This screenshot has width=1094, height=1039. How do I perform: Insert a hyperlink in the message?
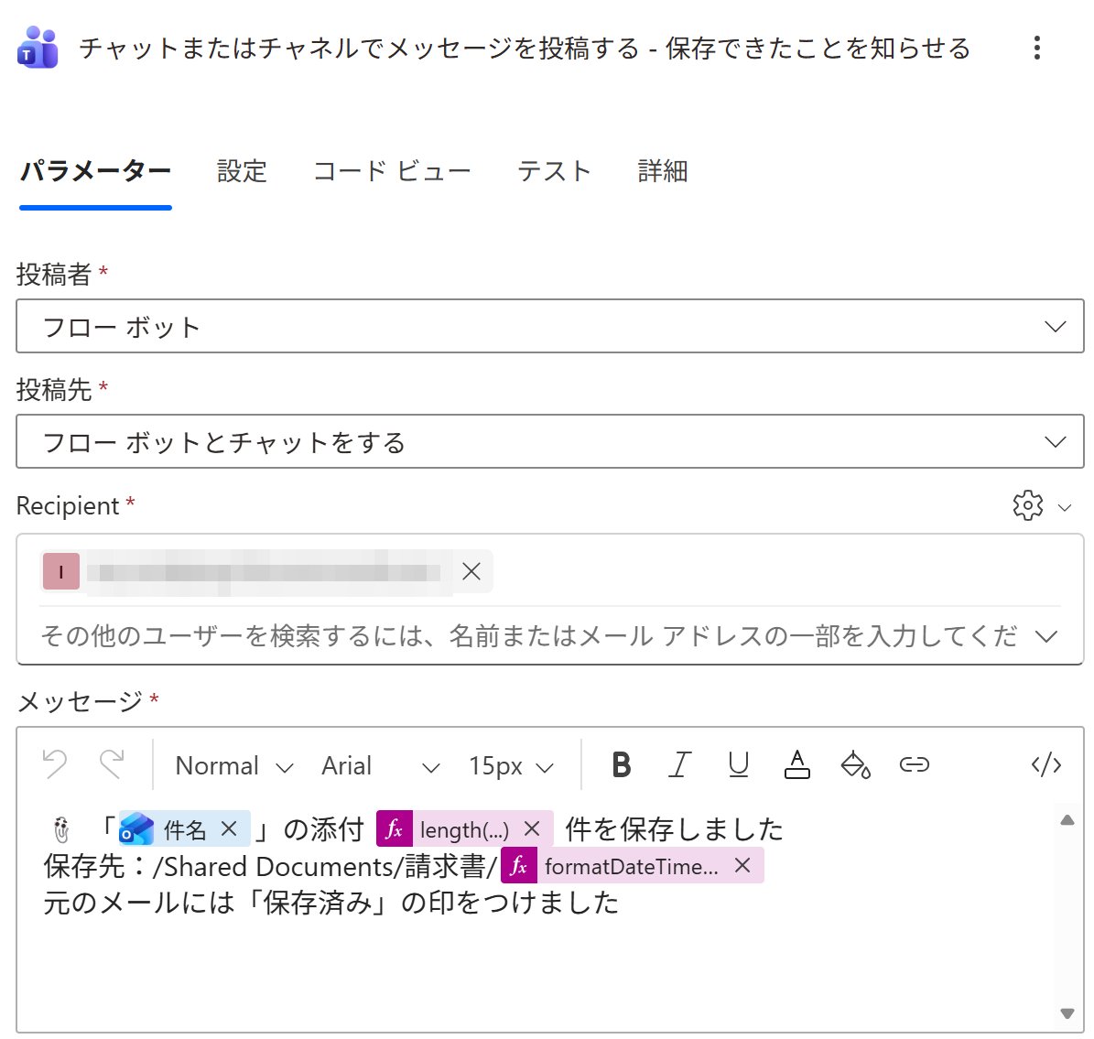(914, 764)
